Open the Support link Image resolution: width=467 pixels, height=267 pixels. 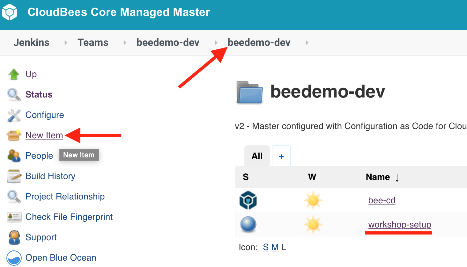[41, 237]
